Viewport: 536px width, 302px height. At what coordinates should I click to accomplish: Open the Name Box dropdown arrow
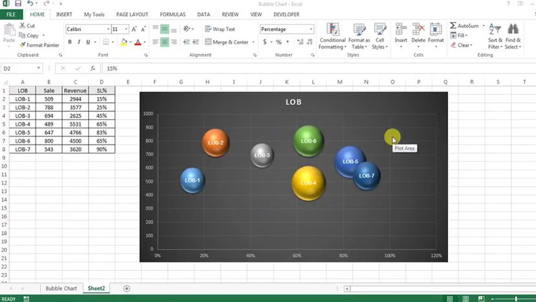pos(38,68)
